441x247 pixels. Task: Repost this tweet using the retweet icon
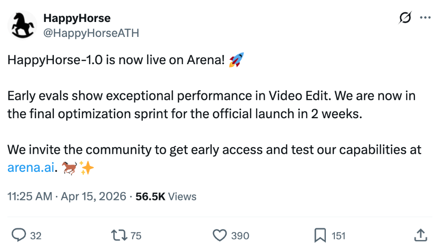[118, 236]
